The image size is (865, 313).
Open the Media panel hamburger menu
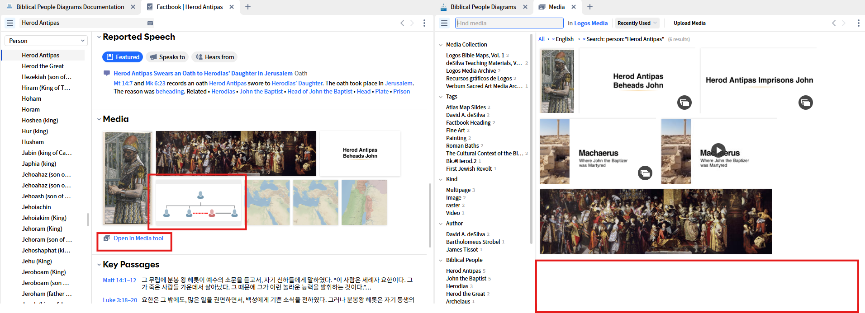pyautogui.click(x=444, y=23)
